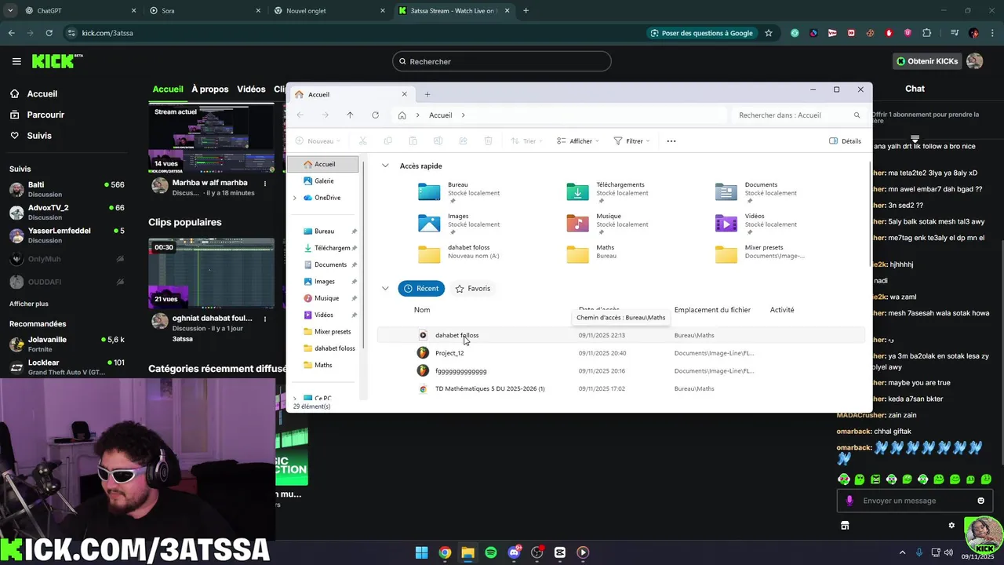Open Suivis in Kick sidebar
The width and height of the screenshot is (1004, 565).
pyautogui.click(x=39, y=136)
